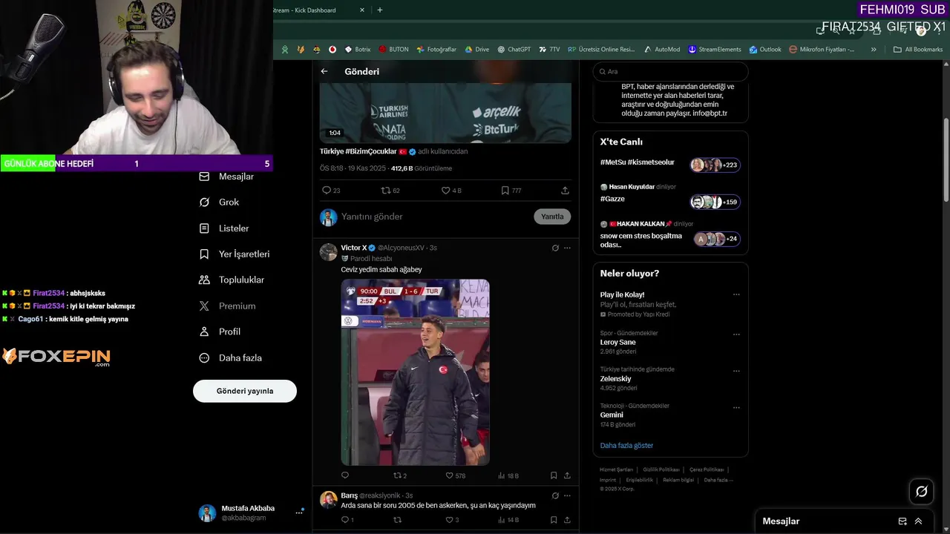Bookmark the main post with 777 saves
Screen dimensions: 950x534
[511, 191]
